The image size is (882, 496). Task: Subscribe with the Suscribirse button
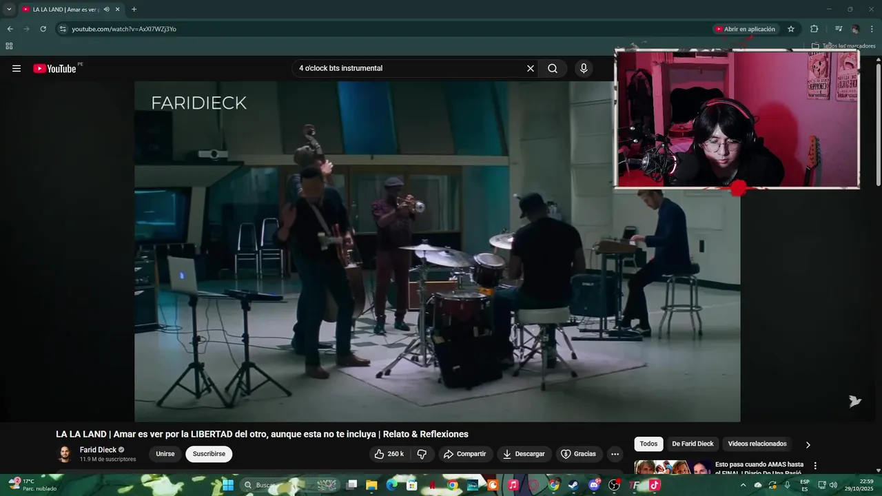(209, 454)
